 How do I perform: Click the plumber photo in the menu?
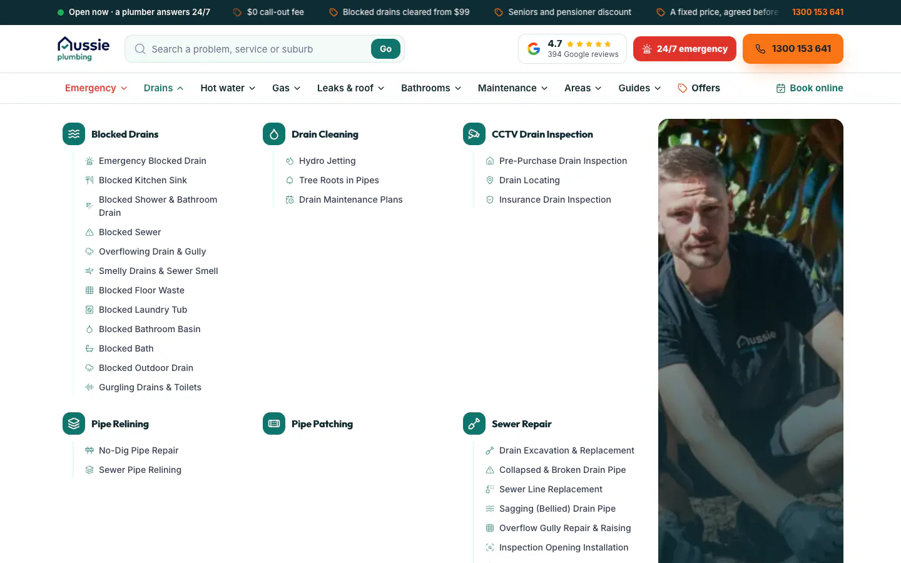[751, 341]
